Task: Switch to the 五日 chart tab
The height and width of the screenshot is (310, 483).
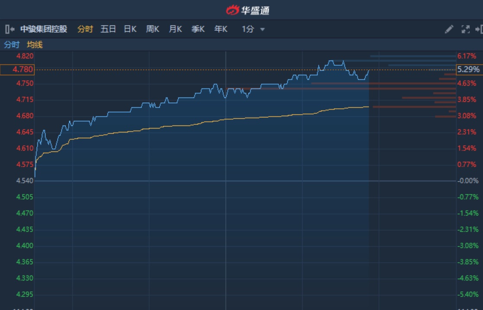Action: pyautogui.click(x=108, y=29)
